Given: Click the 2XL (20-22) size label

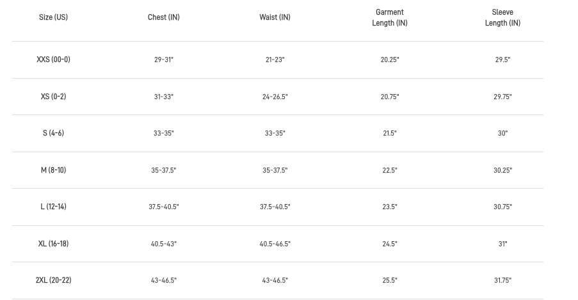Looking at the screenshot, I should click(53, 280).
